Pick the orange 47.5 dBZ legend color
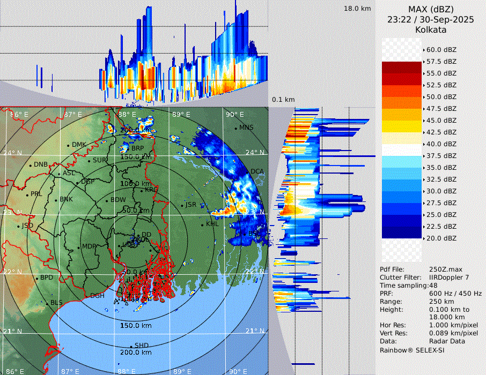 tap(402, 103)
